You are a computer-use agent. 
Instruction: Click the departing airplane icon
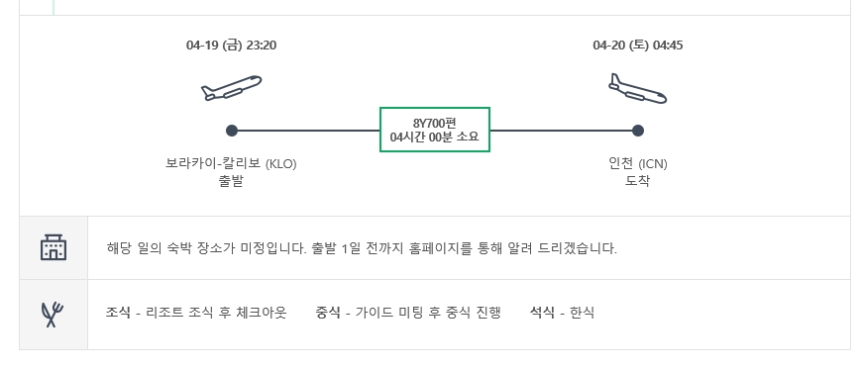click(x=231, y=88)
